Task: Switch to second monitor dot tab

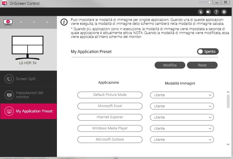Action: tap(21, 22)
